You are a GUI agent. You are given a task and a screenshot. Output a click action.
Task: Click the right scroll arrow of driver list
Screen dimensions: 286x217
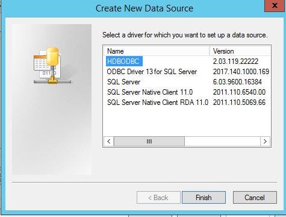265,141
